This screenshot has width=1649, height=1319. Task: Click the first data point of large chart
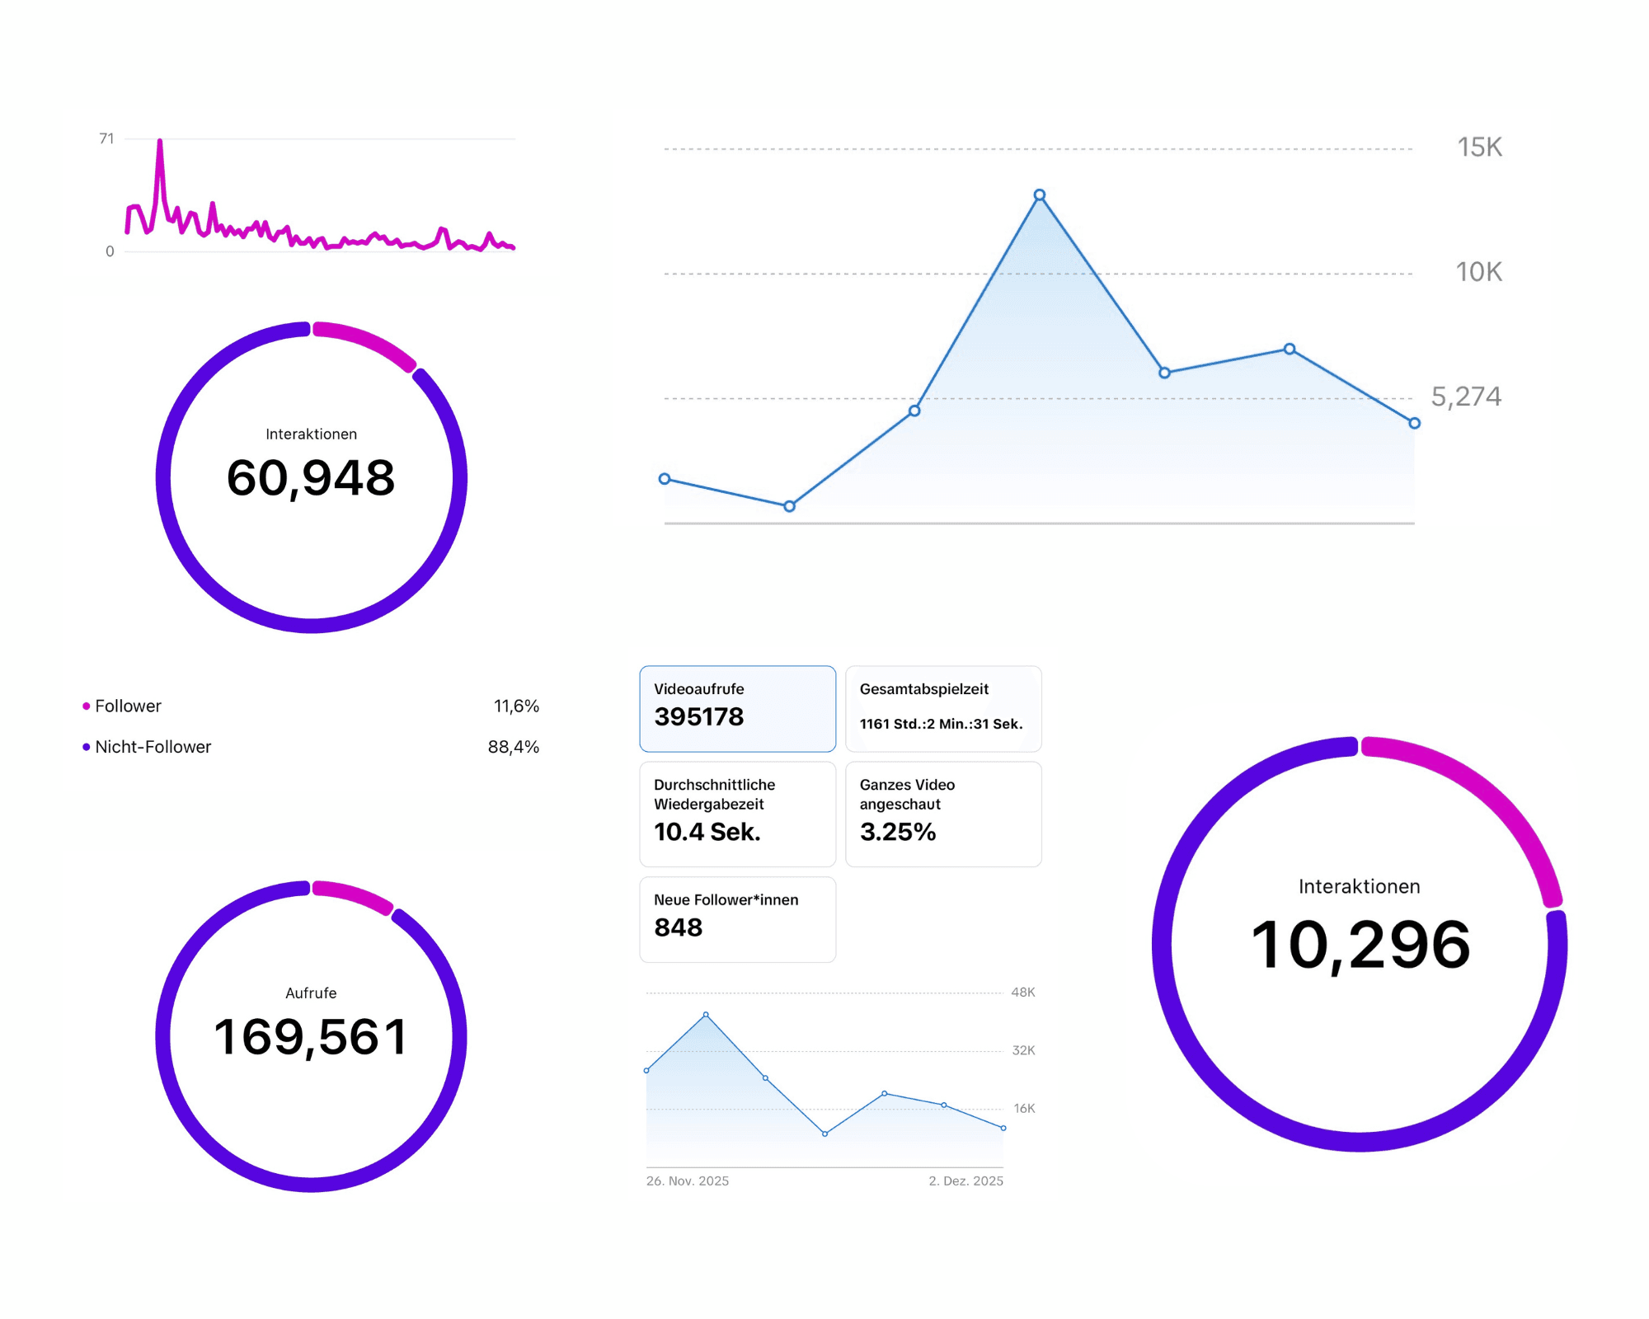[x=665, y=479]
